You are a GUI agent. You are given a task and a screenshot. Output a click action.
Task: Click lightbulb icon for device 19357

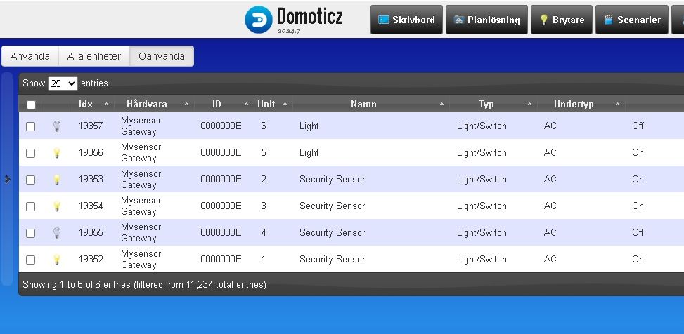tap(57, 126)
